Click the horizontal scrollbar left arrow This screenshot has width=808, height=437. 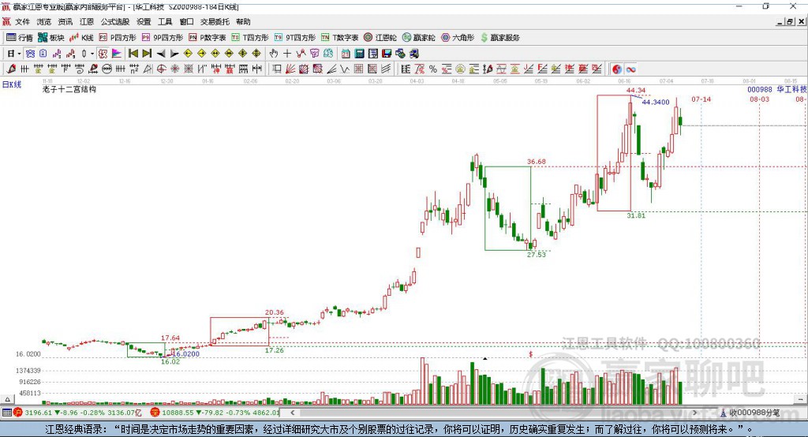pos(293,413)
